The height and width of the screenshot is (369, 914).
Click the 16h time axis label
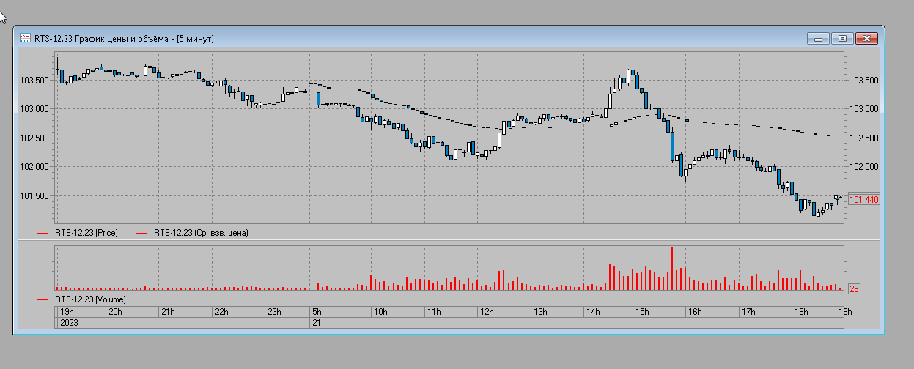click(694, 312)
